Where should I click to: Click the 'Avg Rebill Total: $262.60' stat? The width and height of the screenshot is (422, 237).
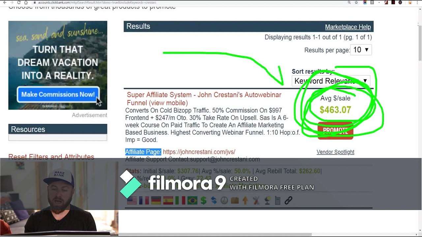pos(287,171)
